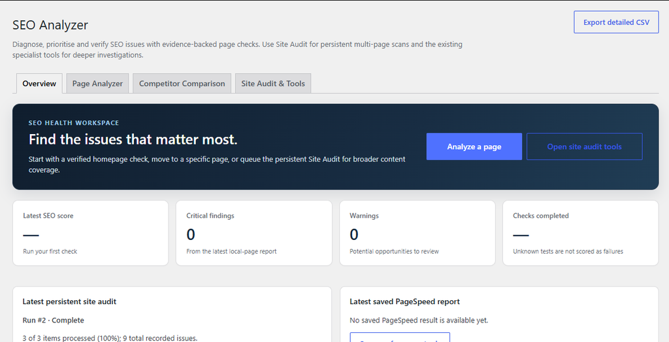Click 'Run your first check' text

[x=50, y=252]
